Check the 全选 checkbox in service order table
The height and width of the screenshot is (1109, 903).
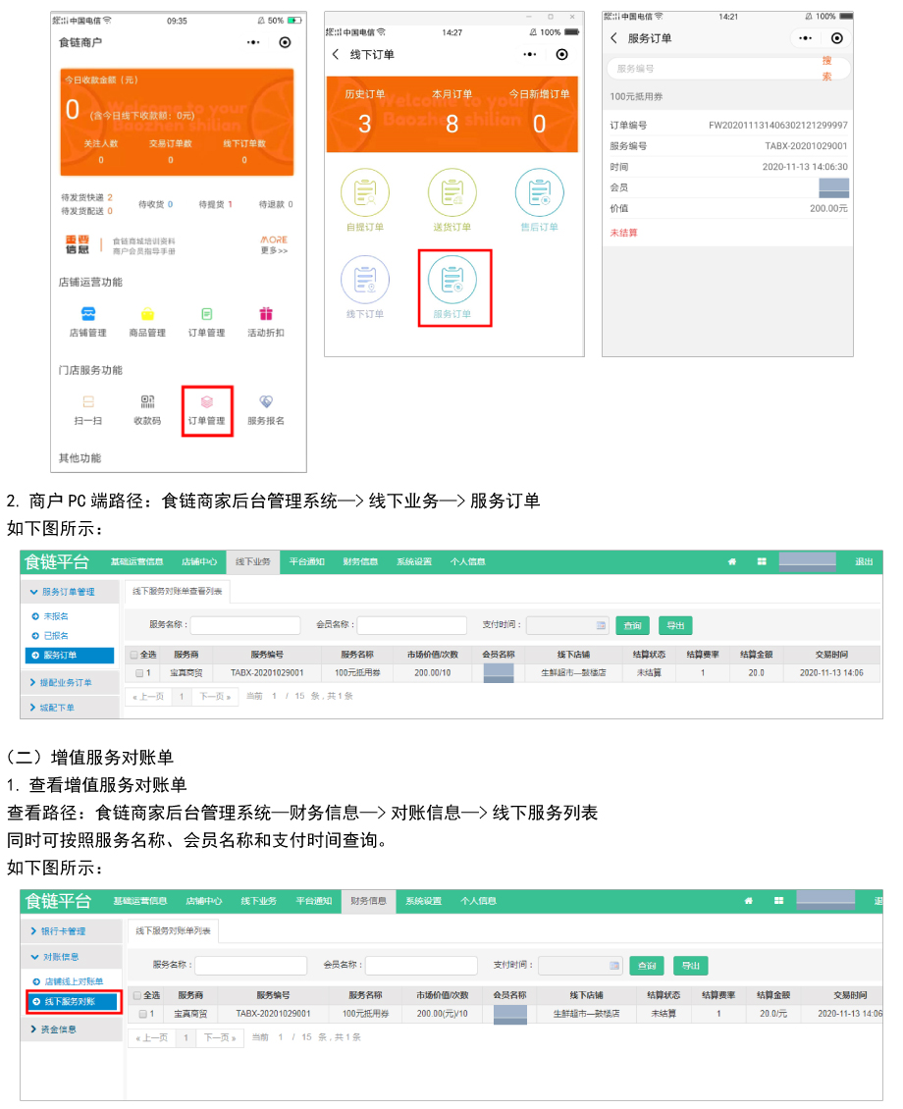[134, 655]
